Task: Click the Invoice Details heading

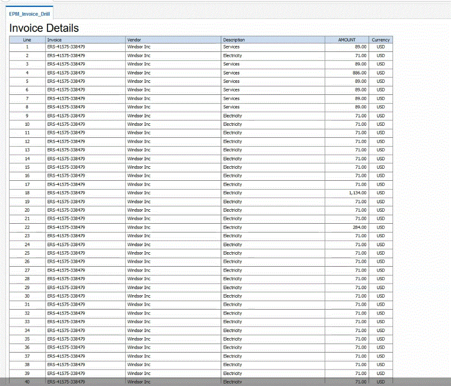Action: click(x=43, y=28)
